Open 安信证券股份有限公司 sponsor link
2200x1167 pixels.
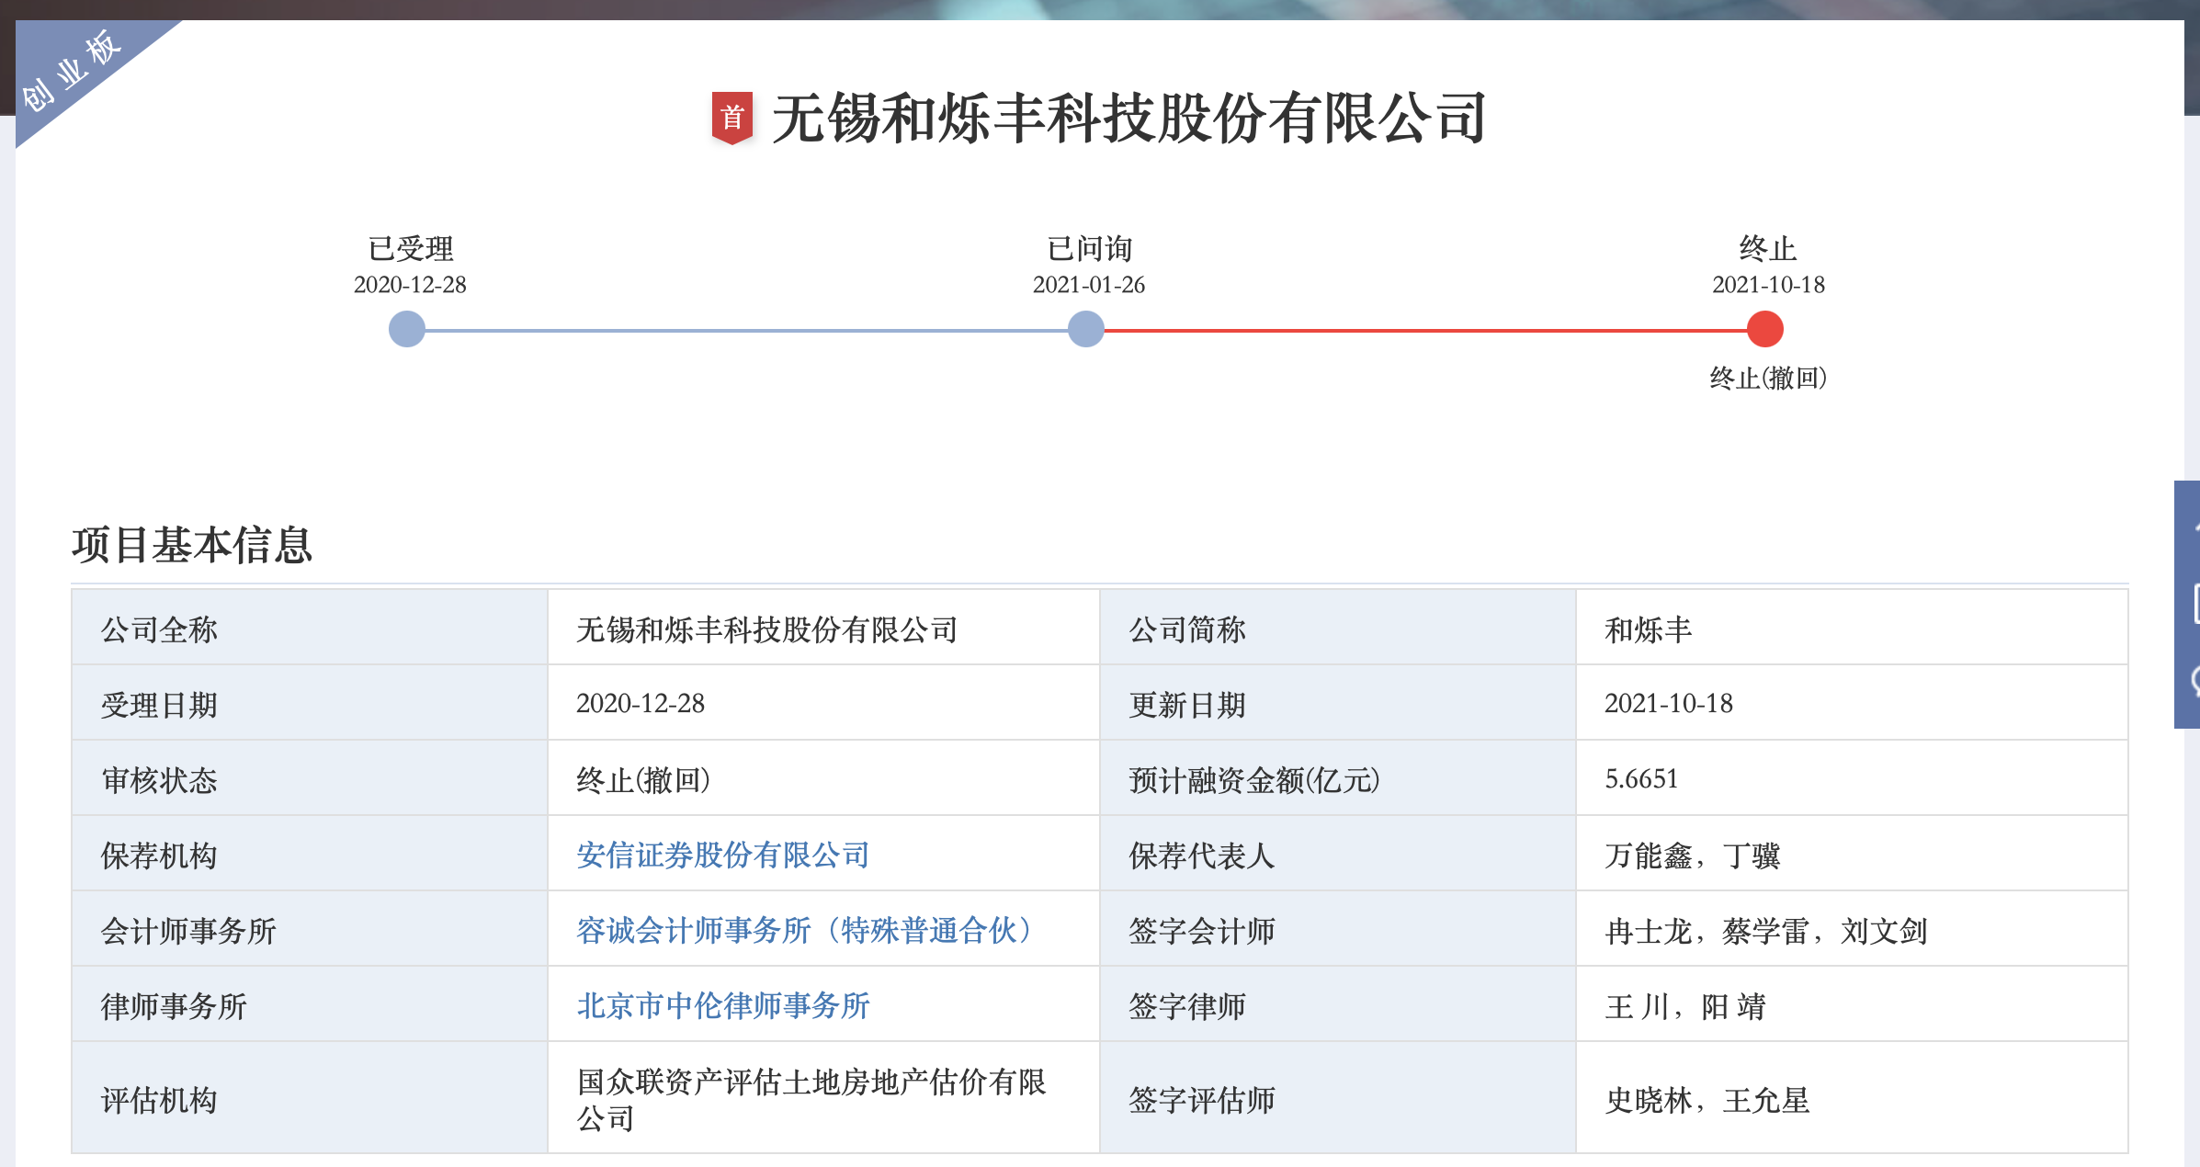722,855
